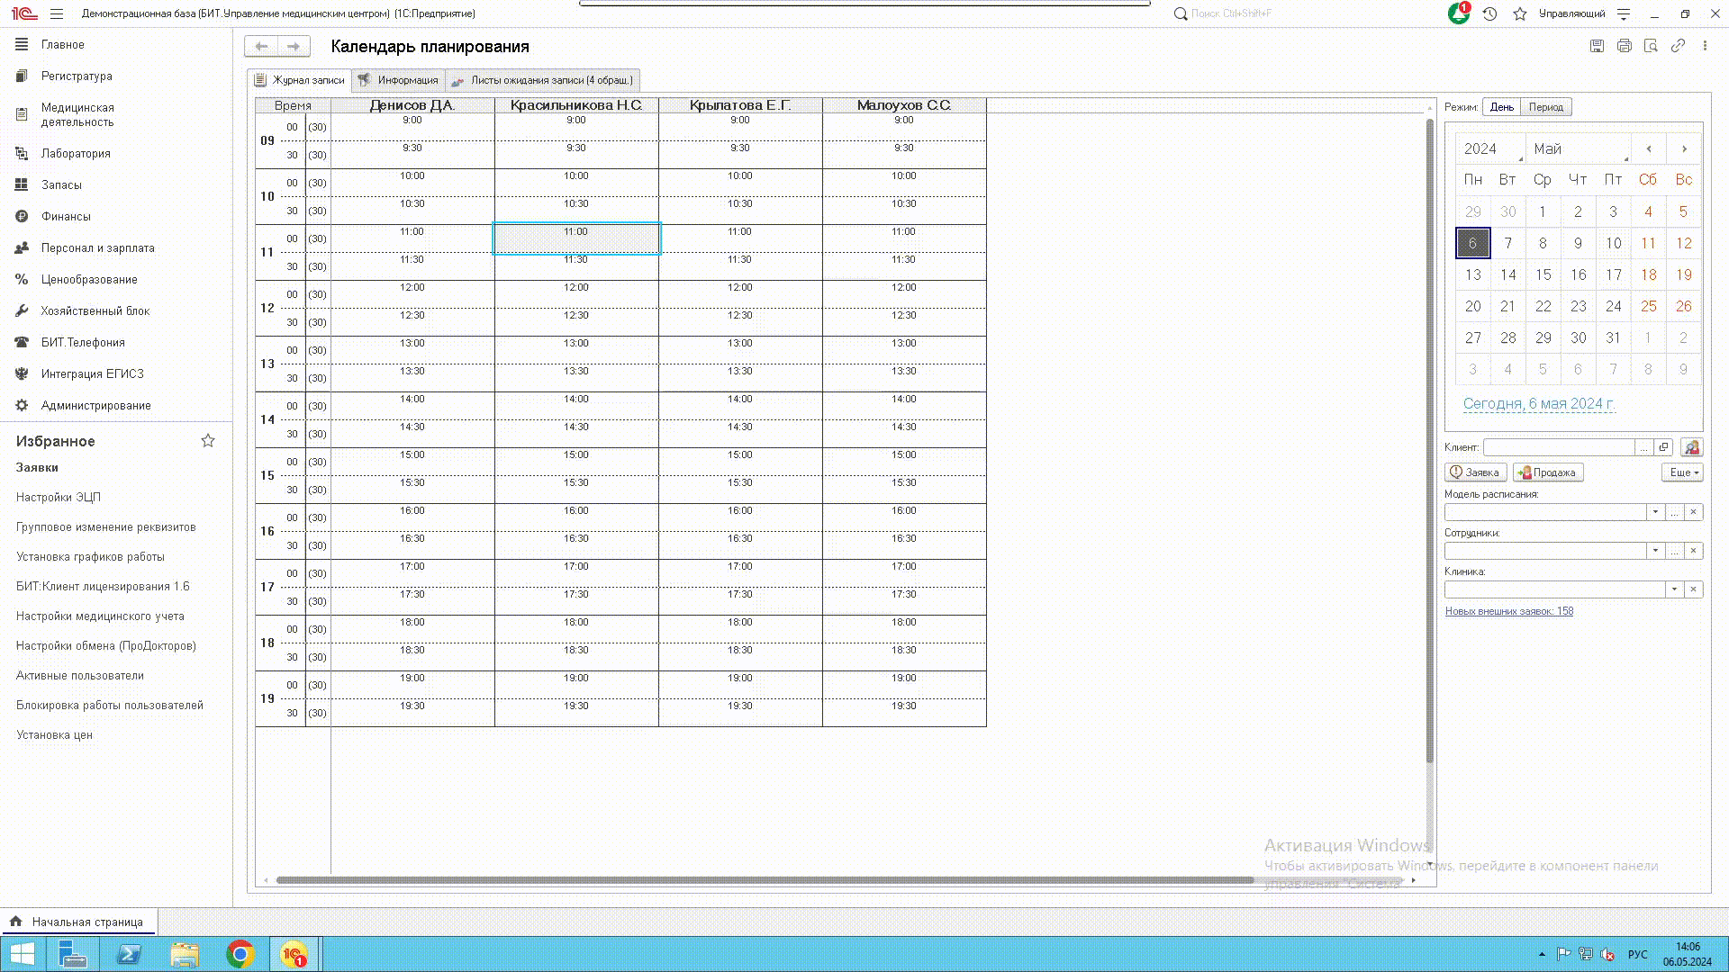Click the notifications bell icon in title bar
Screen dimensions: 1729x972
coord(1458,13)
